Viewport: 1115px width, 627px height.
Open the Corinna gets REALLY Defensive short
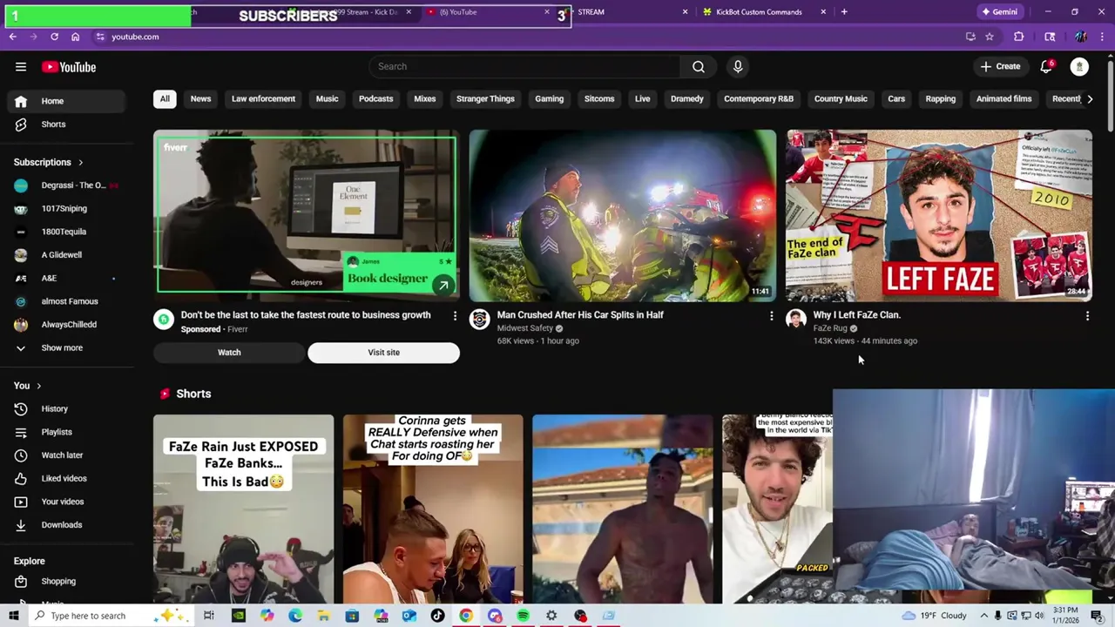tap(433, 509)
